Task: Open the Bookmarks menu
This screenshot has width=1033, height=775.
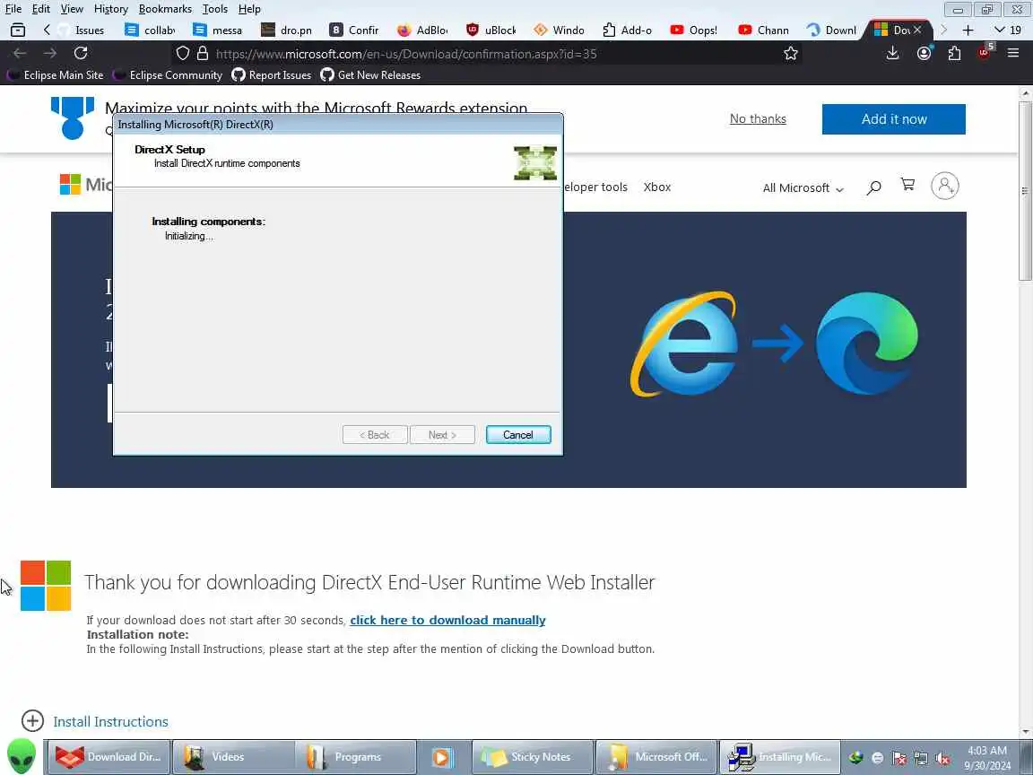Action: click(165, 9)
